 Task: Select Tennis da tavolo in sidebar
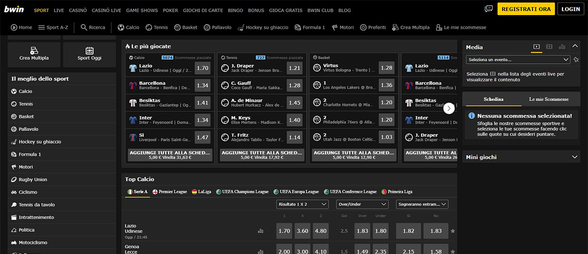click(x=62, y=204)
